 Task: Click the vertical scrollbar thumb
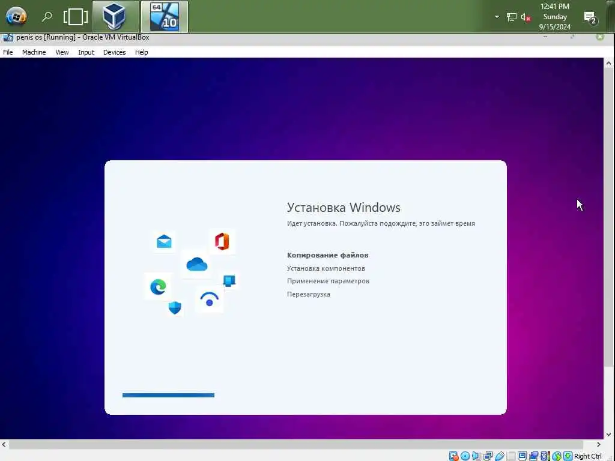click(x=609, y=217)
